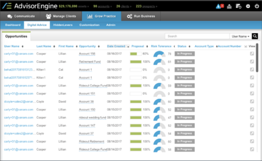This screenshot has width=262, height=161.
Task: Switch to the Admin tab
Action: (x=111, y=25)
